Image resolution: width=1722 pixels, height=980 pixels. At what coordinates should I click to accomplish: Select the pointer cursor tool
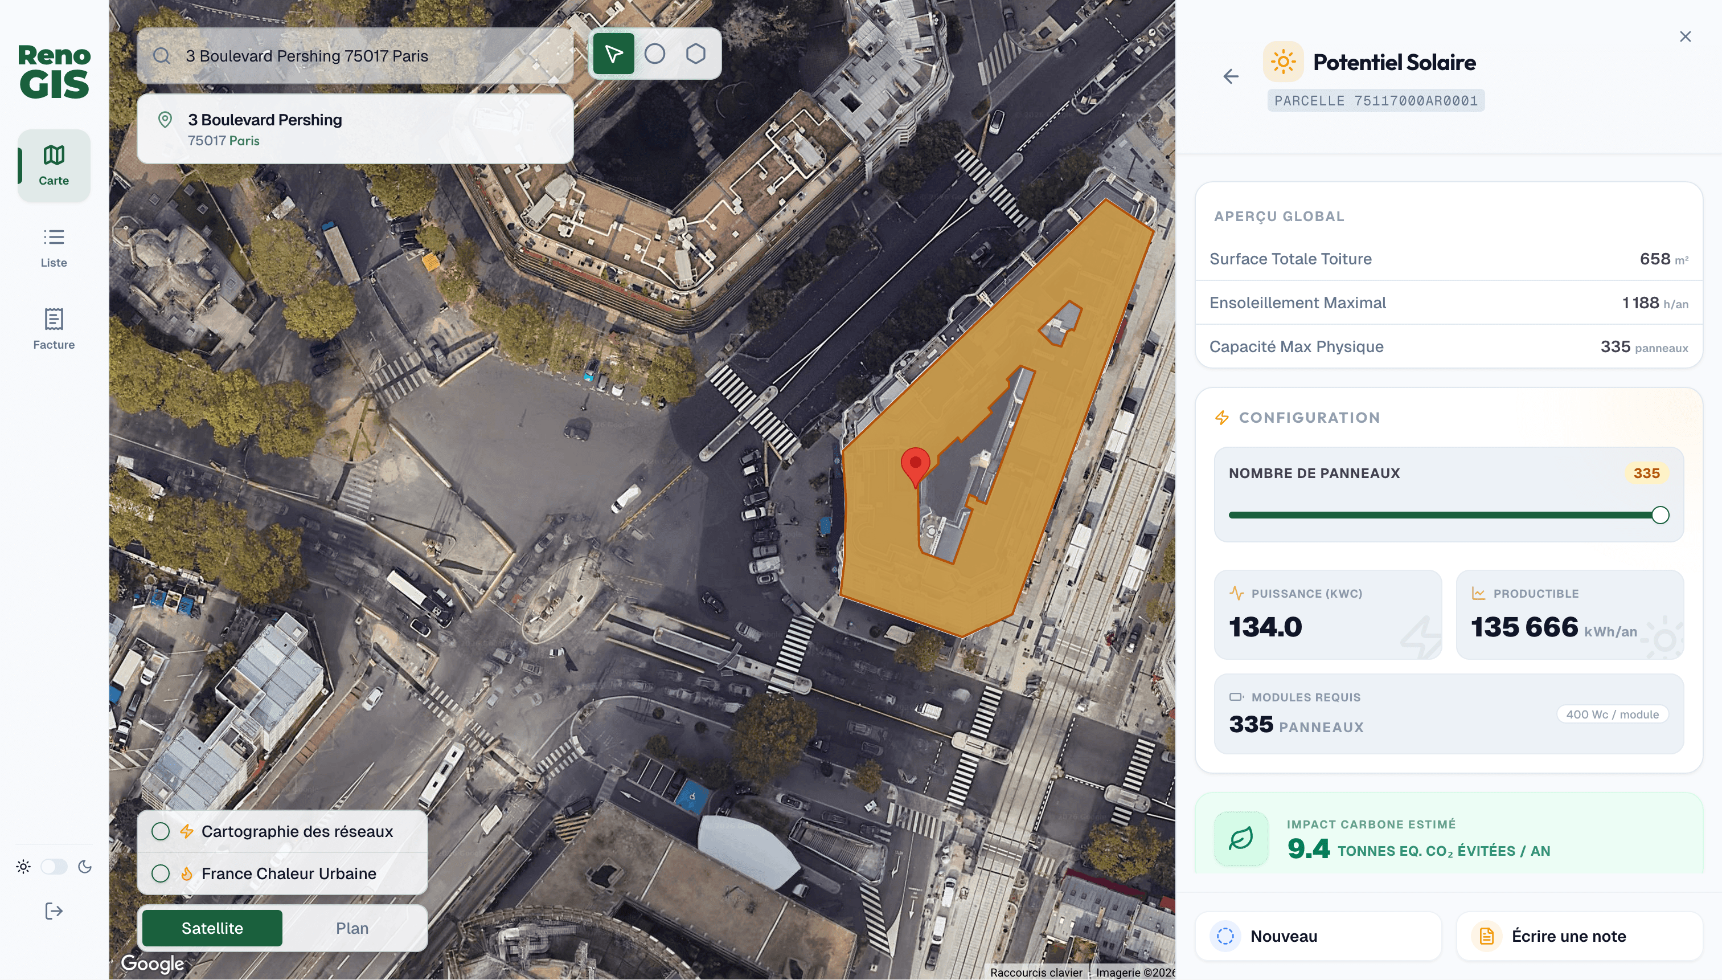coord(613,54)
